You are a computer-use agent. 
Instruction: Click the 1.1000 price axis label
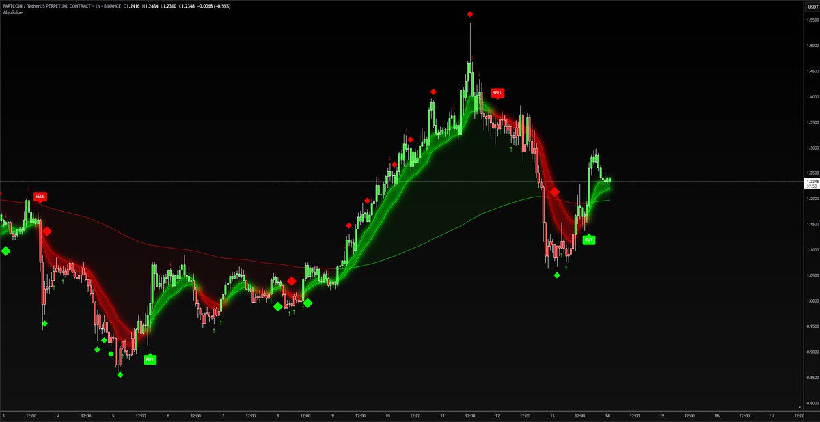pos(812,250)
